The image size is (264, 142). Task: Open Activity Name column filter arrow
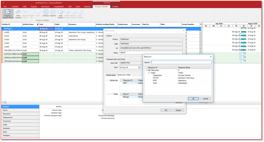coord(38,25)
